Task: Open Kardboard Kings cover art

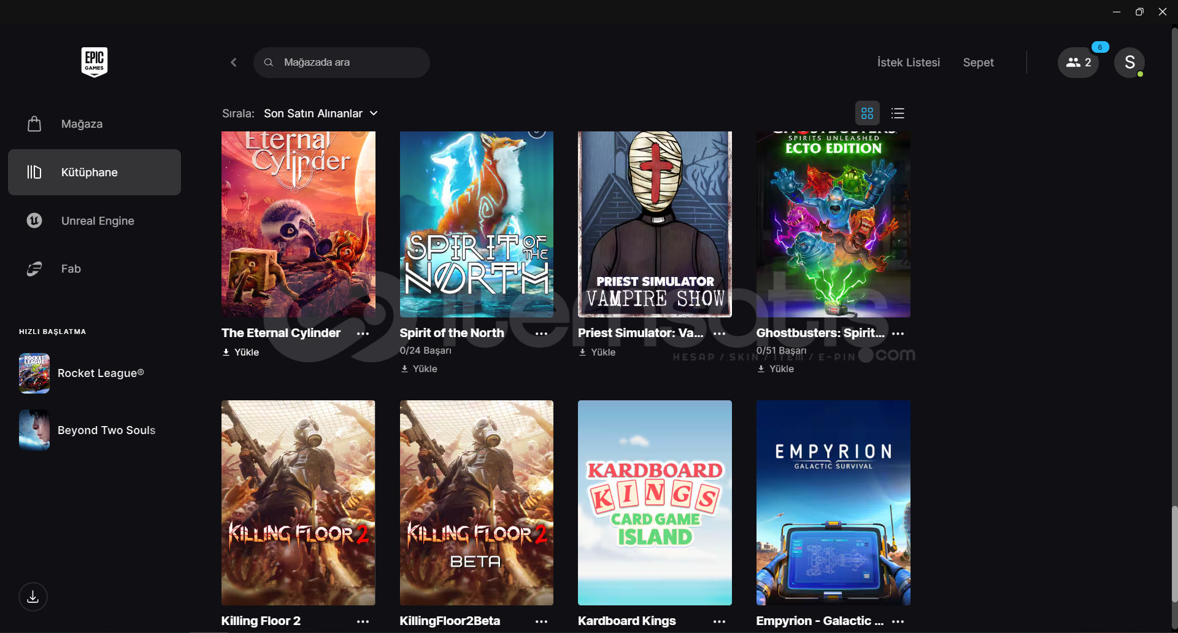Action: pos(655,503)
